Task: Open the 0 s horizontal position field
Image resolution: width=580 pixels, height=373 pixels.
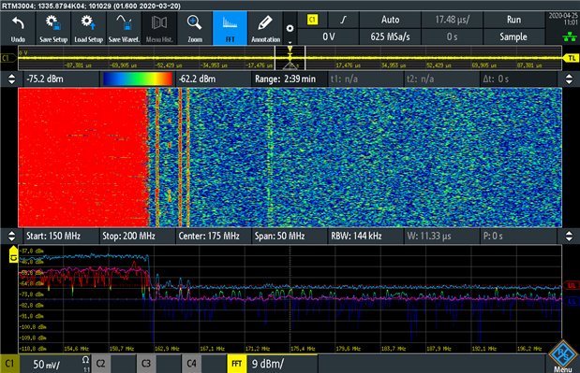Action: coord(452,36)
